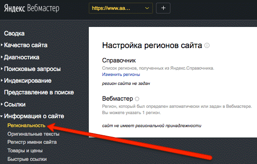Expand the Диагностика section arrow
The image size is (257, 164).
click(2, 57)
